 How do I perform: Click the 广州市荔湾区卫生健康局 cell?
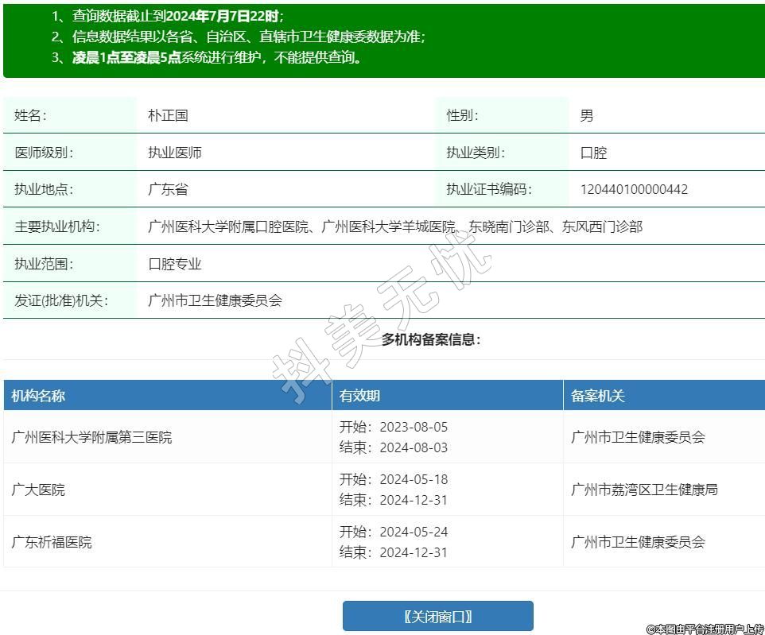click(x=644, y=490)
